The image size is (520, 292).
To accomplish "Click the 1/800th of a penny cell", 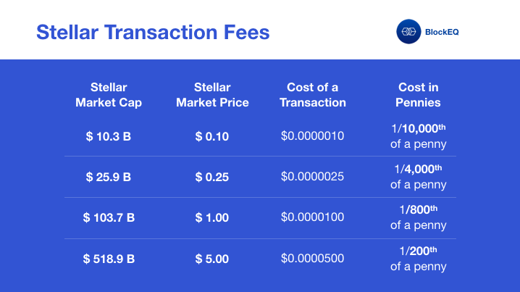I will 419,217.
